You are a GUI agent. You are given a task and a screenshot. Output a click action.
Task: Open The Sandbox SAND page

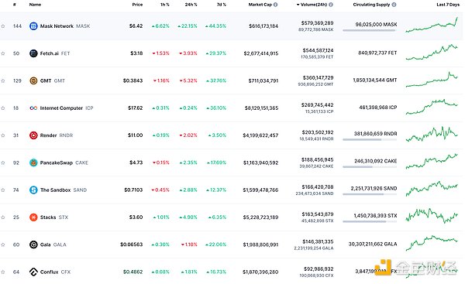coord(64,190)
